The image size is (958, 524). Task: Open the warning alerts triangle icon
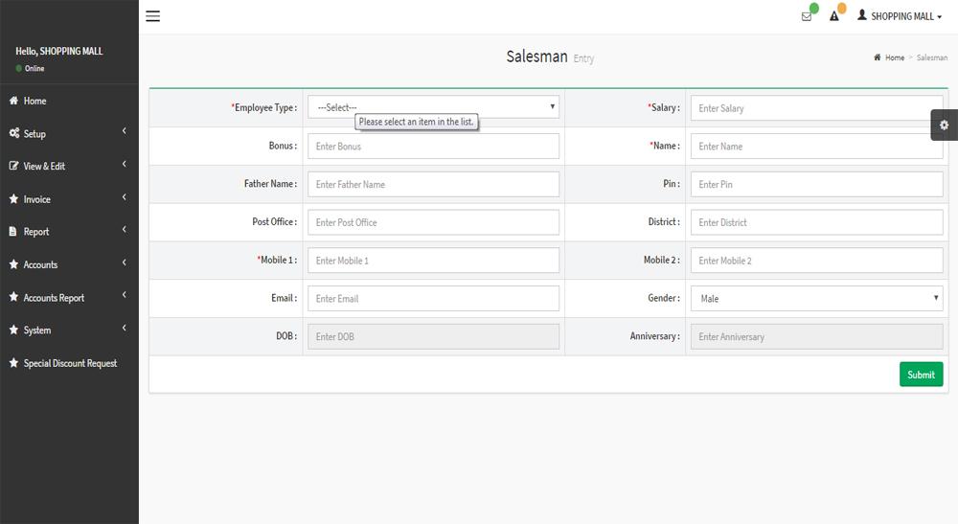coord(834,16)
